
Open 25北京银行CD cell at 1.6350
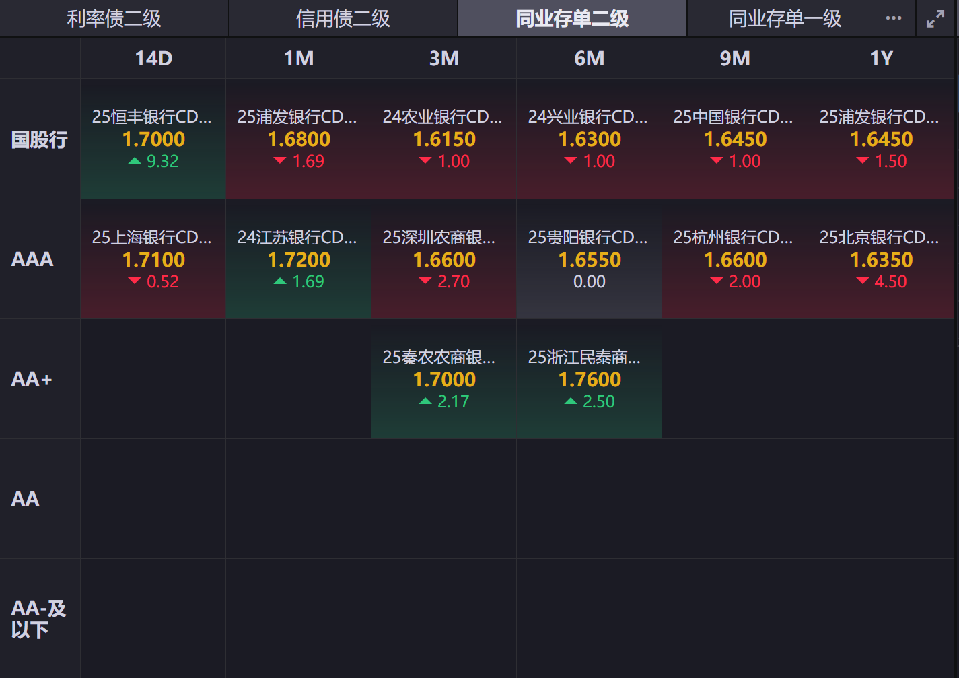pos(881,259)
